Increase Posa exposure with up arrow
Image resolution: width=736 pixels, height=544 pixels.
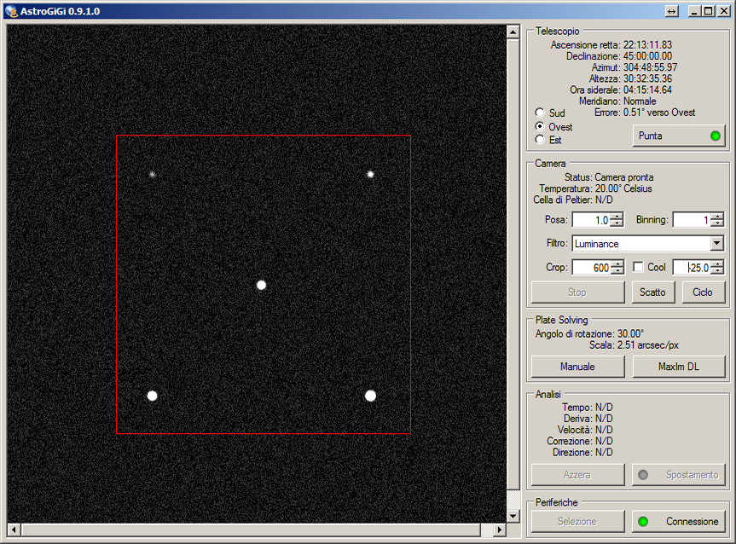click(617, 217)
